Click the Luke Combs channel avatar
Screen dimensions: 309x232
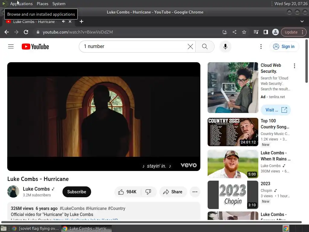[13, 192]
